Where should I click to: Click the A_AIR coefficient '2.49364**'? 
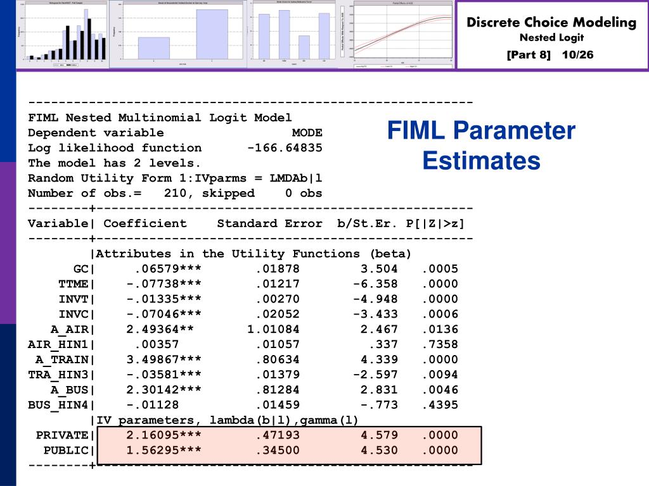pos(160,329)
